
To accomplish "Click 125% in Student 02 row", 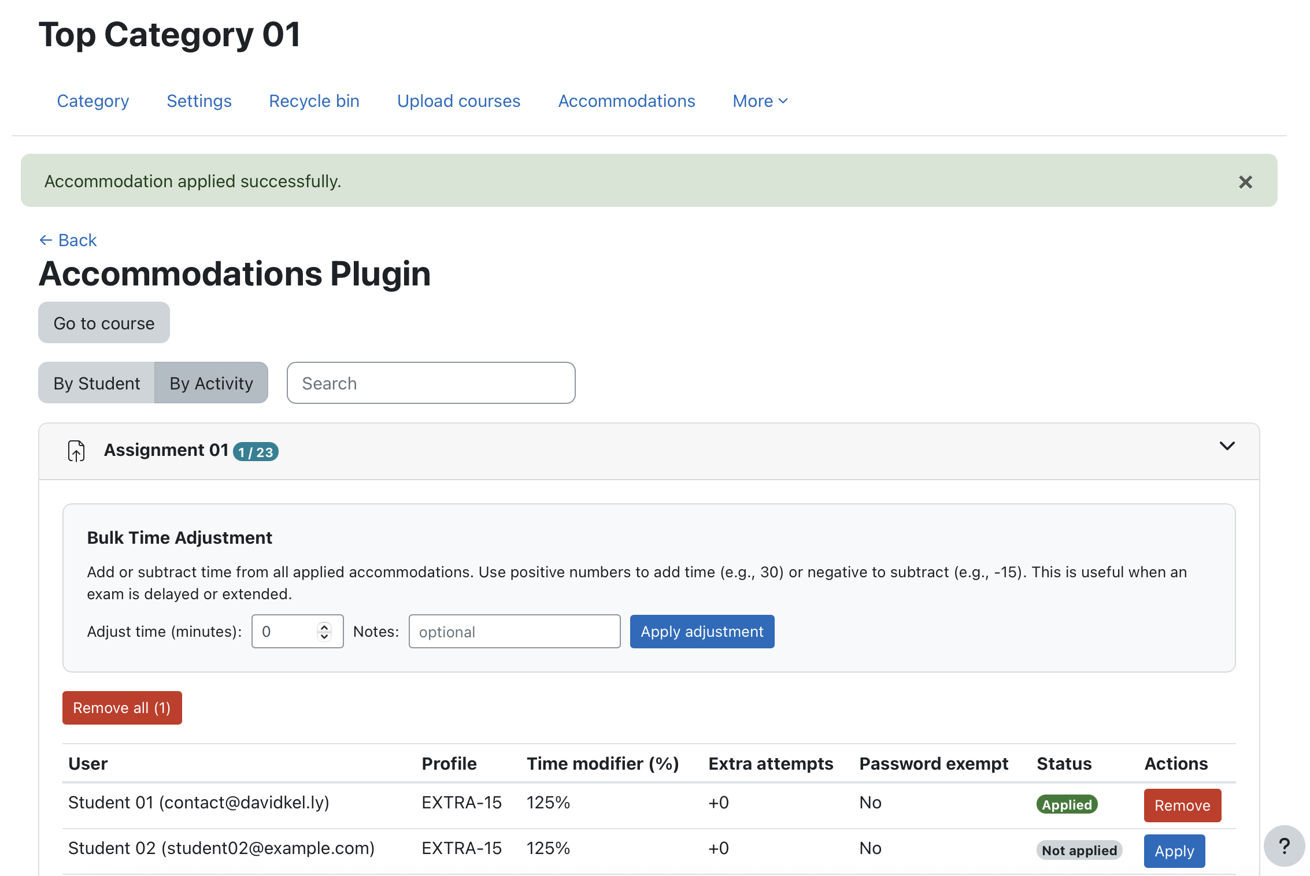I will [x=548, y=848].
